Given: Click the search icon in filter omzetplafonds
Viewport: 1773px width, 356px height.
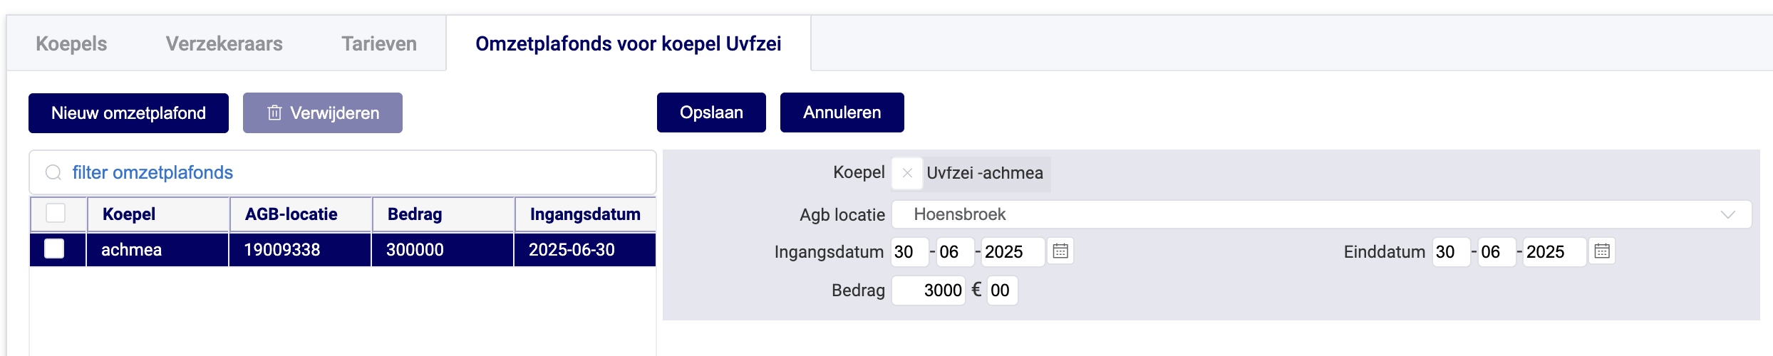Looking at the screenshot, I should click(53, 173).
